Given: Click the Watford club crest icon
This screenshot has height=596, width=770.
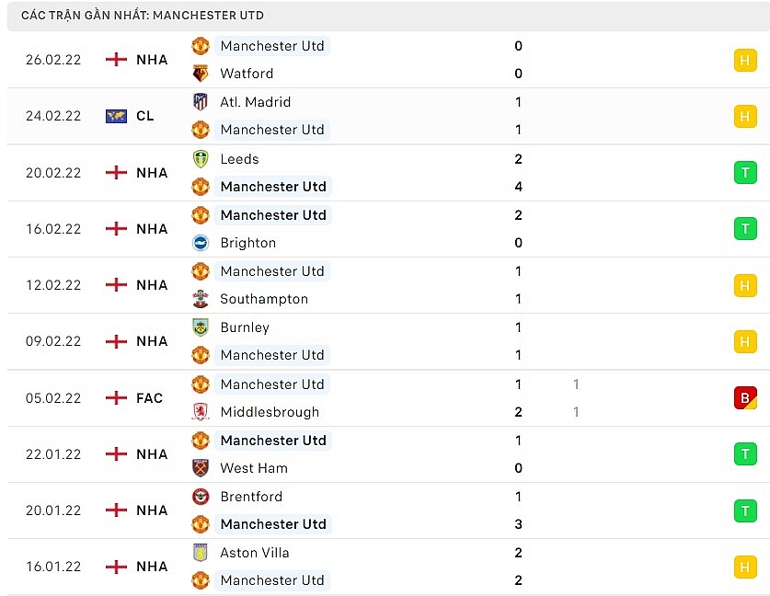Looking at the screenshot, I should tap(201, 74).
